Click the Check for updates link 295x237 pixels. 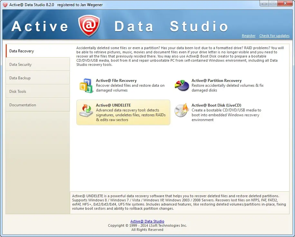pyautogui.click(x=274, y=36)
